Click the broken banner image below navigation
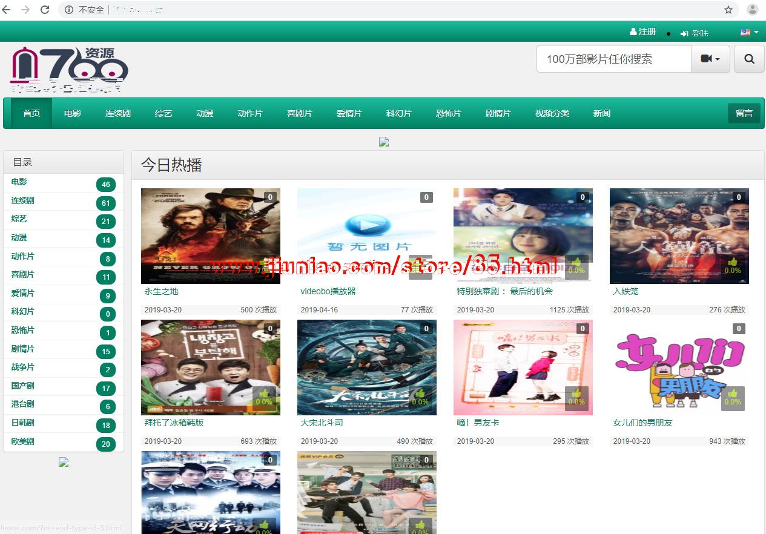Image resolution: width=766 pixels, height=534 pixels. click(x=384, y=142)
